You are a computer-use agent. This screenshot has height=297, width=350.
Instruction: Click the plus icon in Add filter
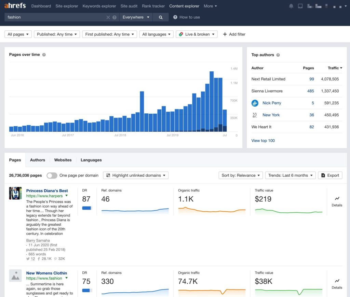[225, 34]
